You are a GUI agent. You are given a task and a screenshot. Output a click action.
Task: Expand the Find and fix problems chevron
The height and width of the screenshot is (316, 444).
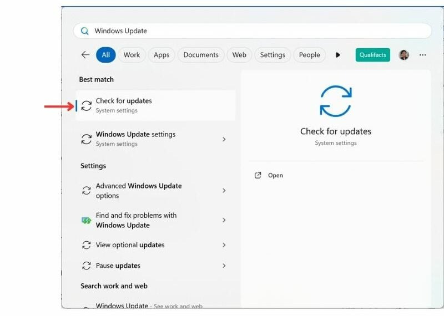point(224,220)
